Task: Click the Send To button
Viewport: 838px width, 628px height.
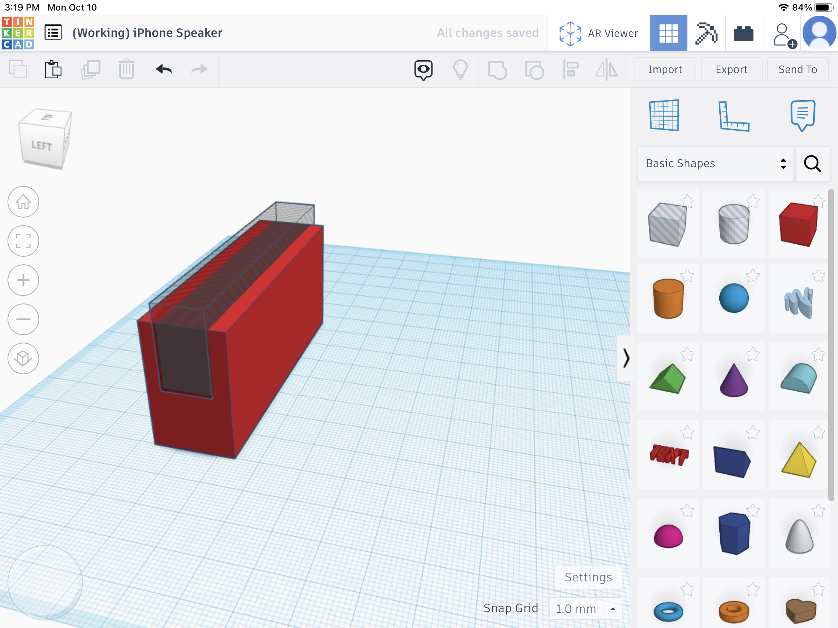Action: tap(797, 69)
